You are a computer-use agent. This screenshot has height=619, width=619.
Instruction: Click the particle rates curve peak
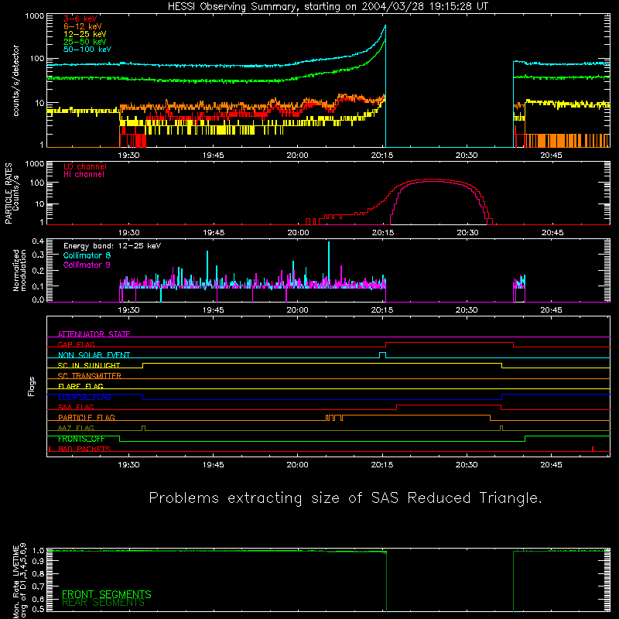(x=429, y=180)
